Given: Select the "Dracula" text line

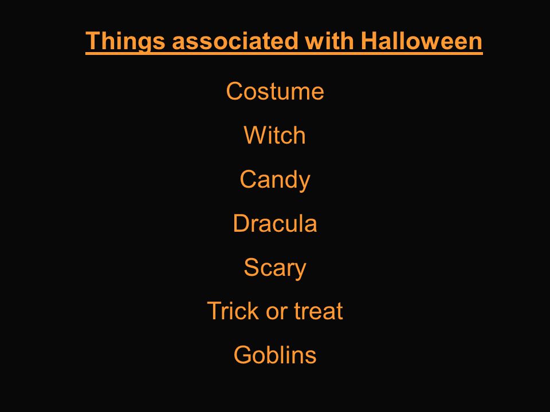Looking at the screenshot, I should [275, 224].
